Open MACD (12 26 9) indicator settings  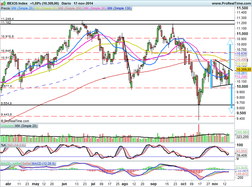pyautogui.click(x=44, y=163)
